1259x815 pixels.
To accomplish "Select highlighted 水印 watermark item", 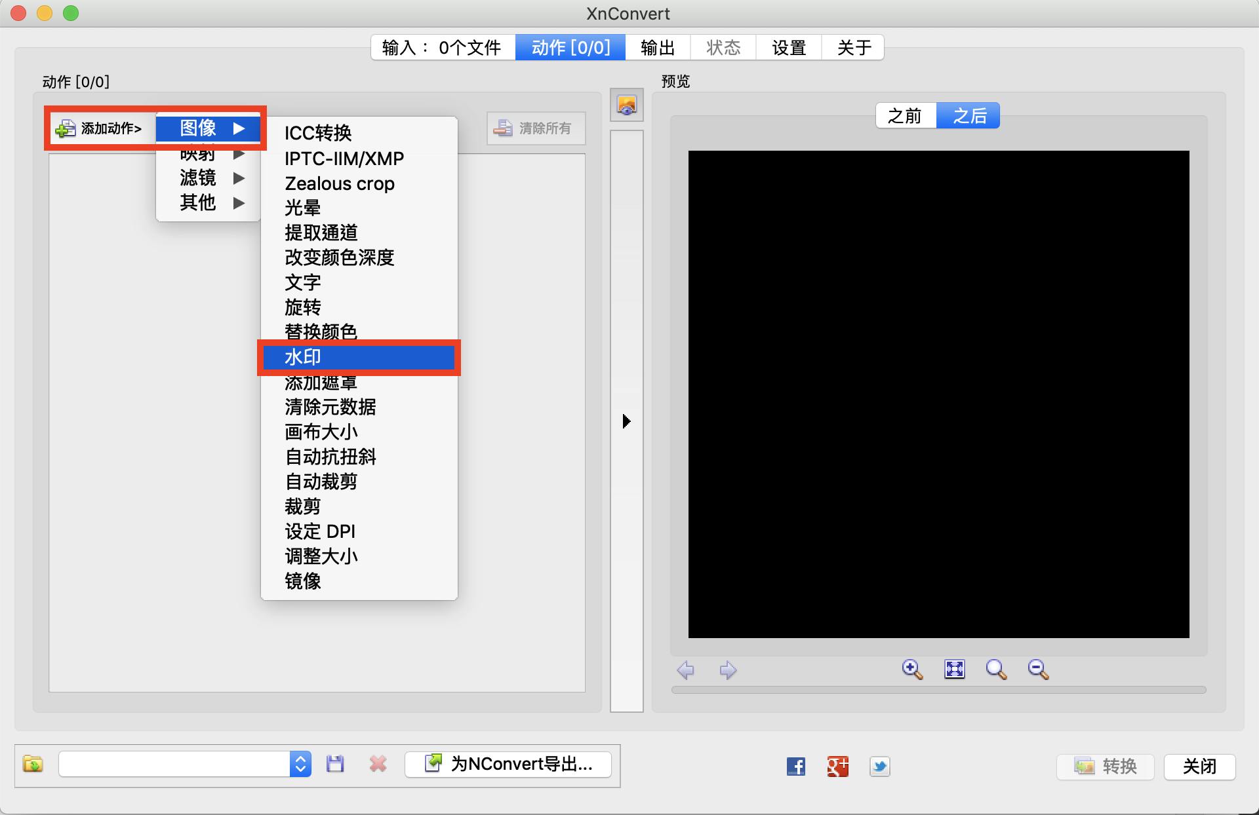I will point(359,357).
